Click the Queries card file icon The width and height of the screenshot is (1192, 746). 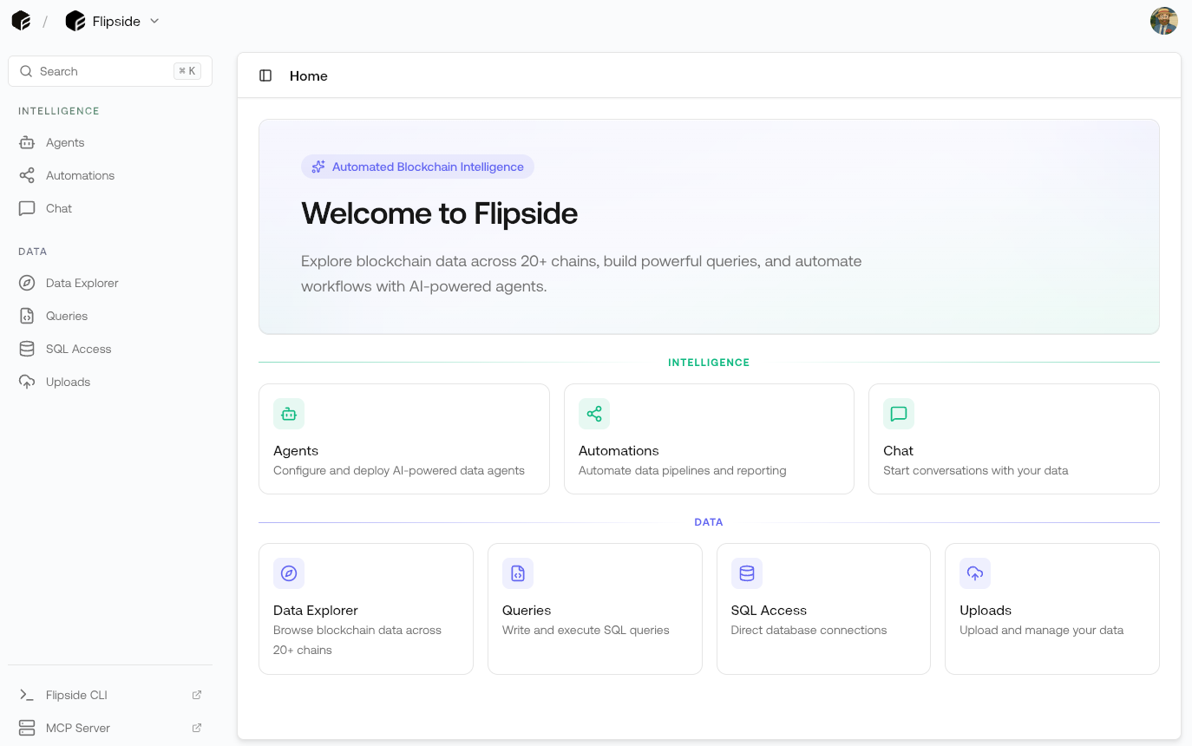pyautogui.click(x=518, y=573)
